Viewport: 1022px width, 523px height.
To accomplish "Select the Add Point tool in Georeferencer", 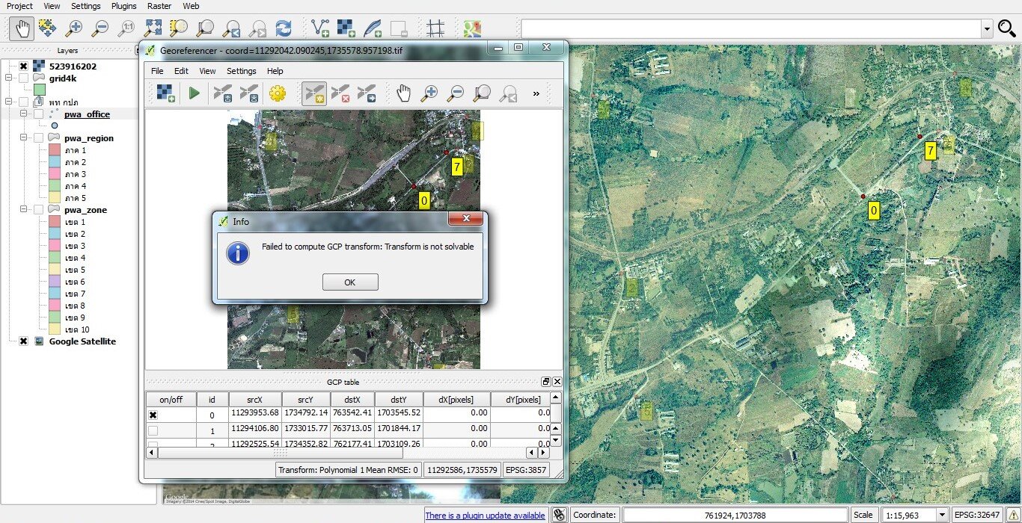I will click(x=314, y=93).
